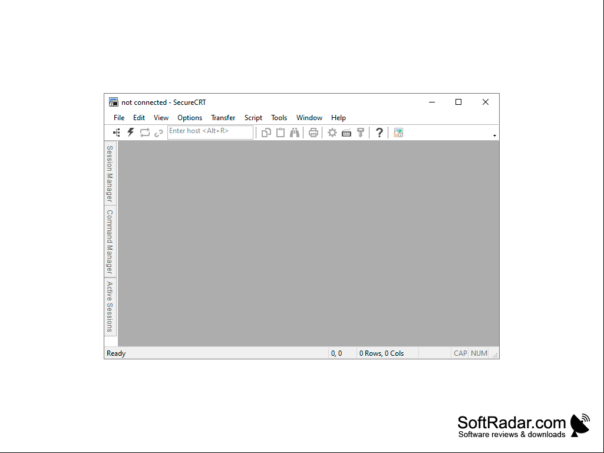604x453 pixels.
Task: Open the View menu
Action: (x=161, y=118)
